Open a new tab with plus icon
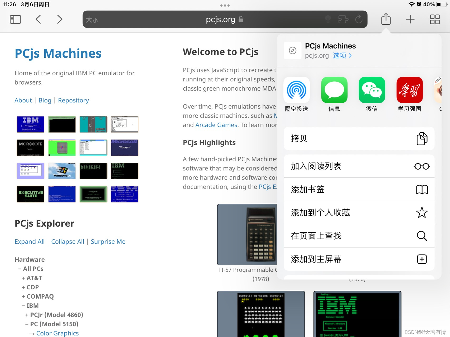450x337 pixels. (410, 19)
